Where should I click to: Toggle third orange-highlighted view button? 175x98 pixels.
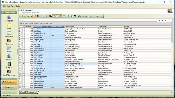pyautogui.click(x=60, y=16)
